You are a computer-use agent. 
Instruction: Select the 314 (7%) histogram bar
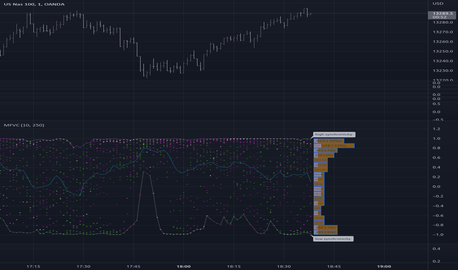325,151
